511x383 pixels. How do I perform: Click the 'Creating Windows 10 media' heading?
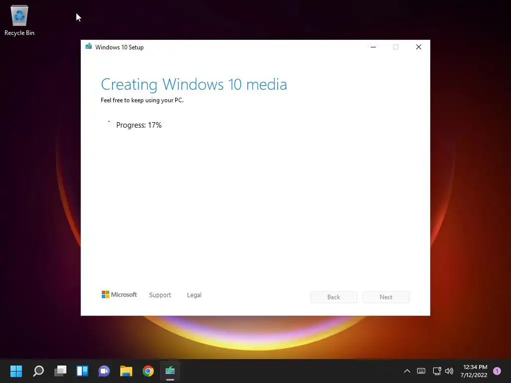click(x=194, y=85)
